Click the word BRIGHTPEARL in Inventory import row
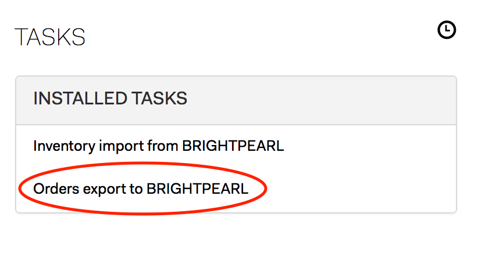Image resolution: width=478 pixels, height=268 pixels. coord(233,146)
